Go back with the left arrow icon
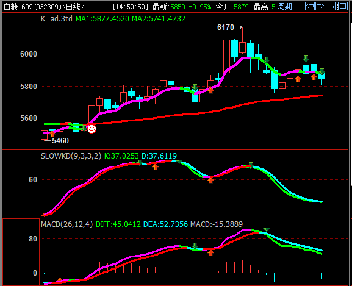Image resolution: width=352 pixels, height=286 pixels. point(310,6)
